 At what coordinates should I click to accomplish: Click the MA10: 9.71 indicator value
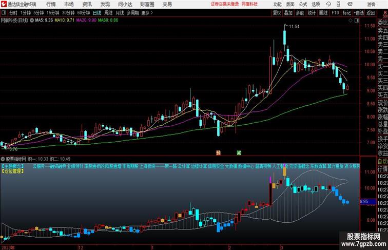(x=64, y=21)
